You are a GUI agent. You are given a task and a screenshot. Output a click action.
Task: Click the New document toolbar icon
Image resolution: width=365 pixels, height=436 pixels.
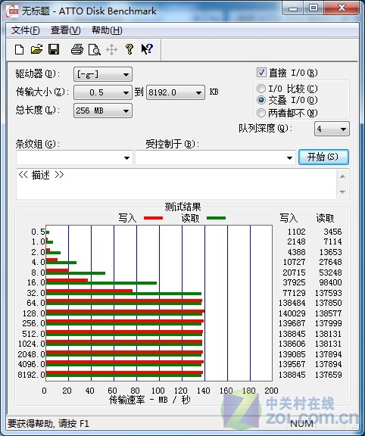pos(19,50)
